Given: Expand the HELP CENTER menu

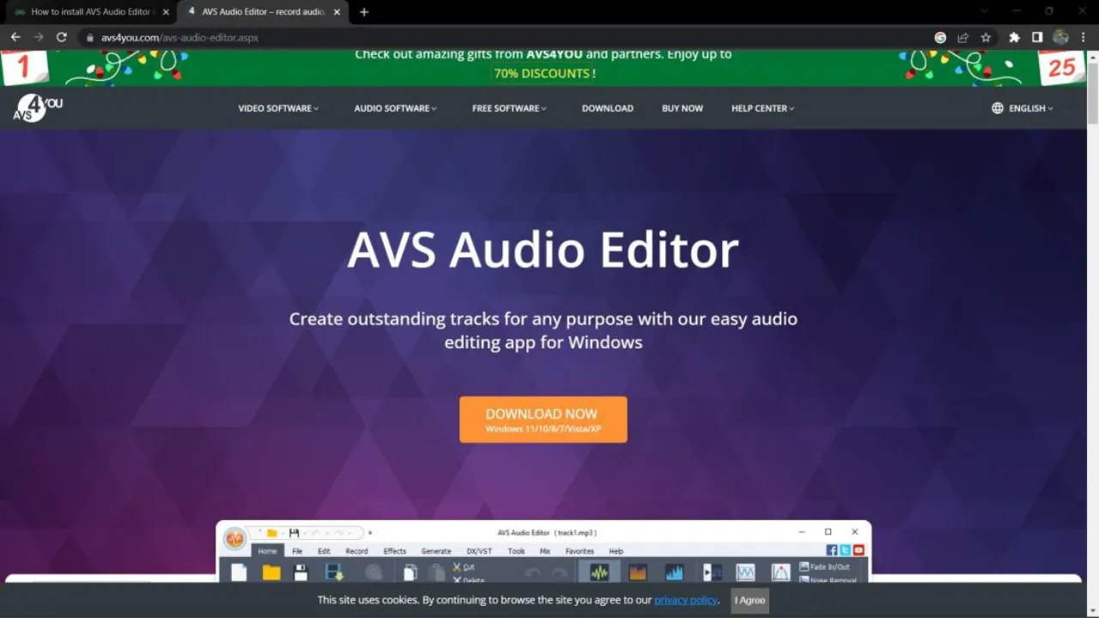Looking at the screenshot, I should point(762,108).
